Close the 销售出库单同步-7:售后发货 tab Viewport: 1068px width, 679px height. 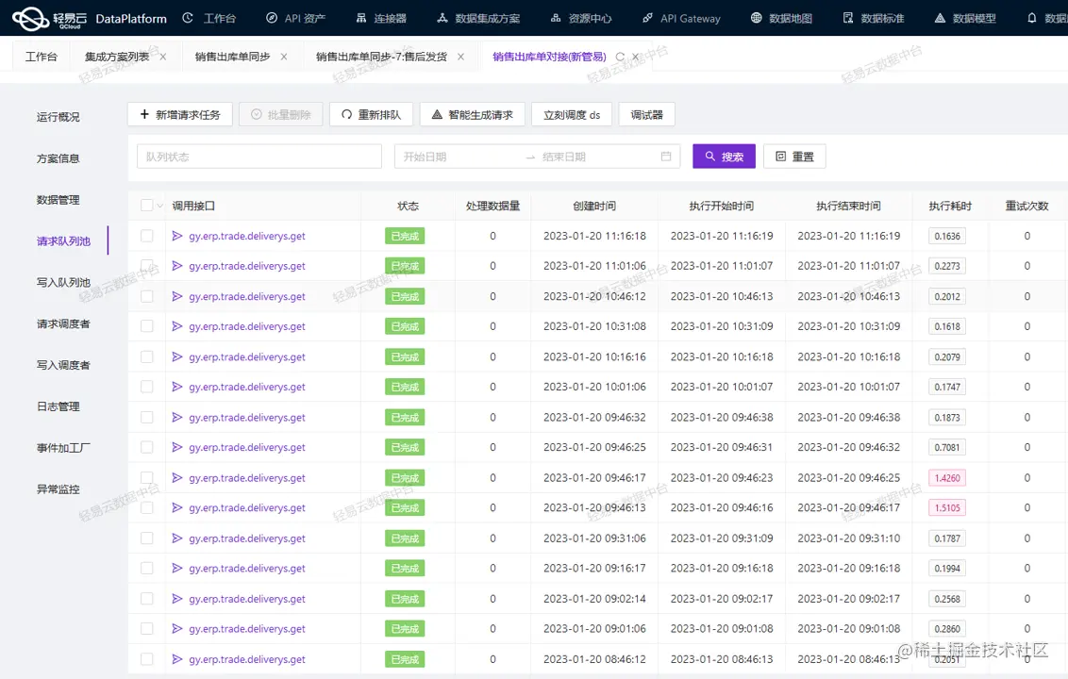pyautogui.click(x=459, y=56)
